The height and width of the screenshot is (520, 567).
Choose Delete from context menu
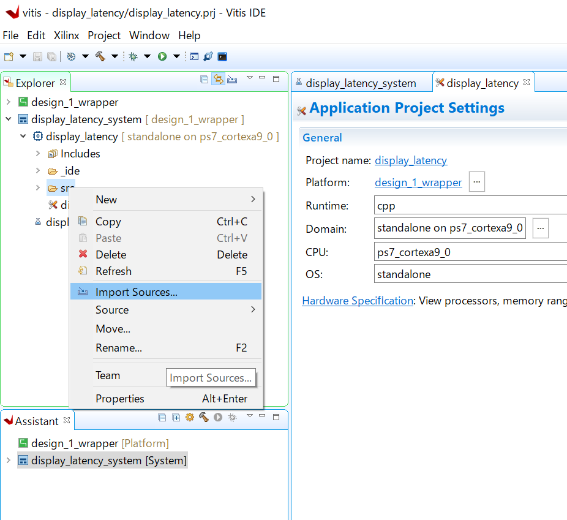(166, 255)
